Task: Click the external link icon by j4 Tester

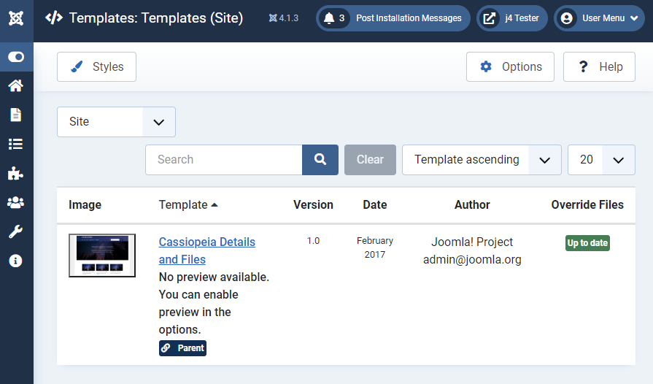Action: (x=489, y=18)
